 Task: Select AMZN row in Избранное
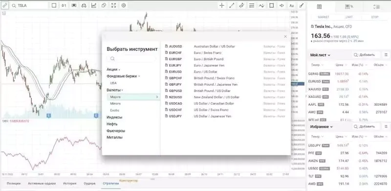coord(348,161)
